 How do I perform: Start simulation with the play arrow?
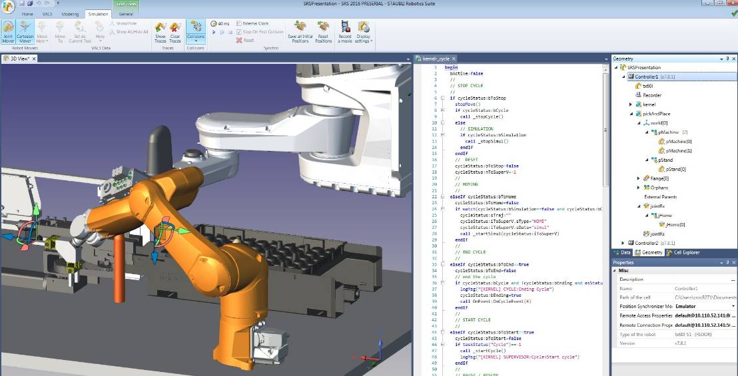pyautogui.click(x=214, y=32)
